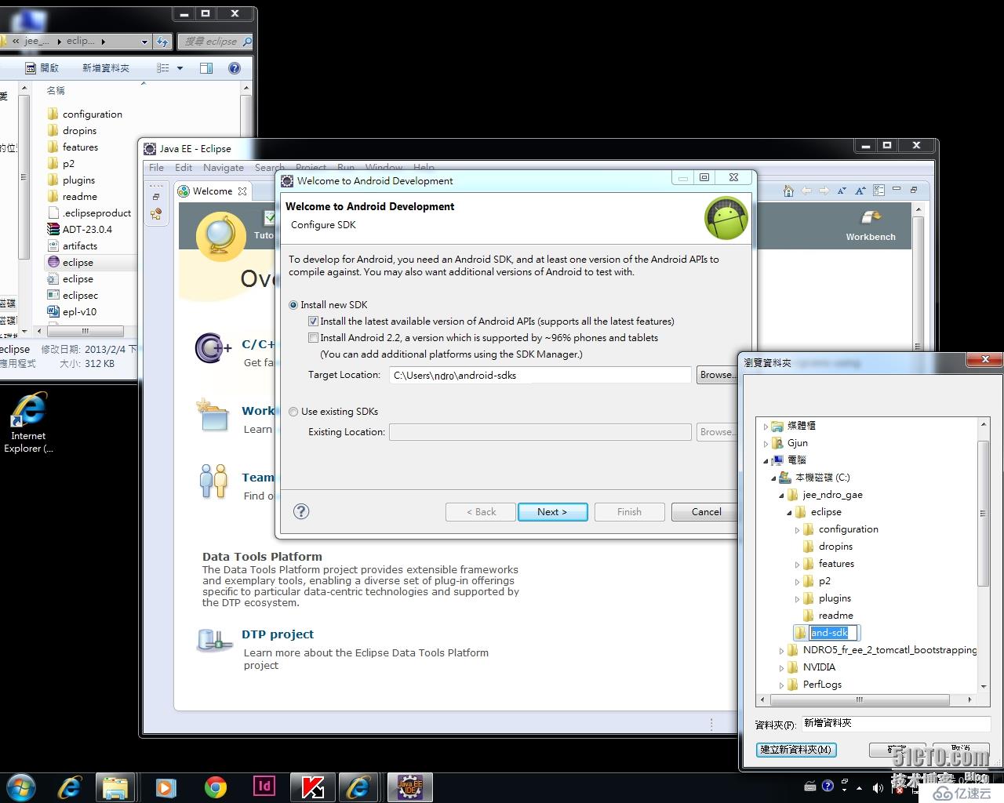1004x803 pixels.
Task: Open the Navigate menu in Eclipse
Action: point(224,167)
